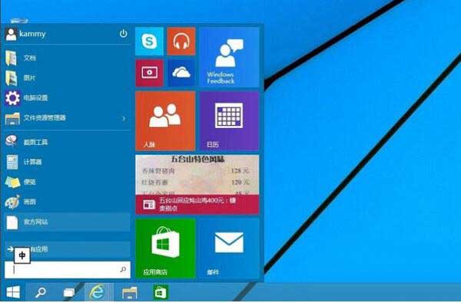Open the Skype tile
This screenshot has width=461, height=303.
pyautogui.click(x=149, y=41)
